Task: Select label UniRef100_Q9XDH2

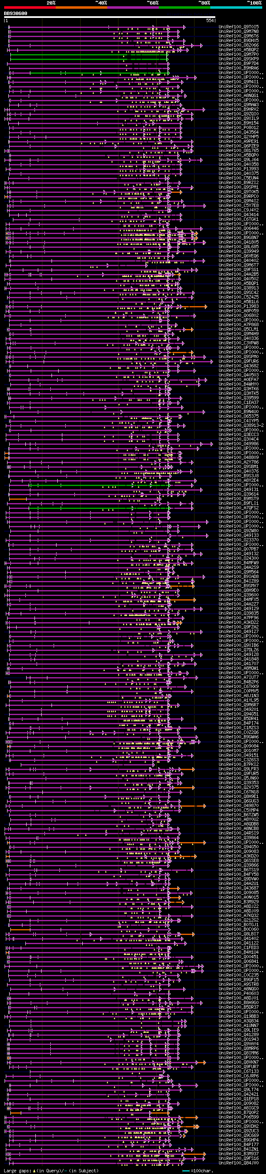Action: click(239, 1126)
